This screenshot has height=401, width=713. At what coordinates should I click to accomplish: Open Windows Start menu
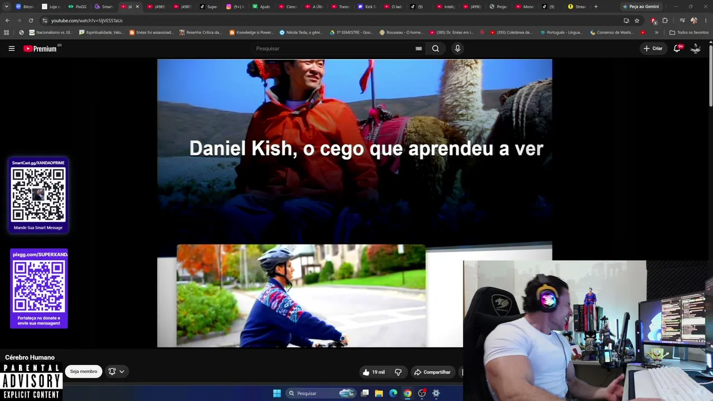pos(277,393)
